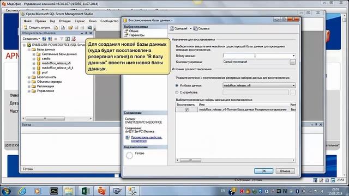The height and width of the screenshot is (196, 349).
Task: Click the second query-type icon in the SSMS toolbar
Action: (x=63, y=28)
